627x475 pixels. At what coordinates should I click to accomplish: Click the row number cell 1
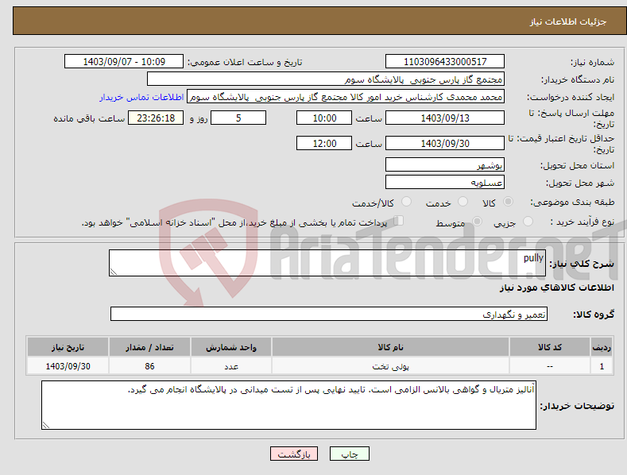click(602, 366)
